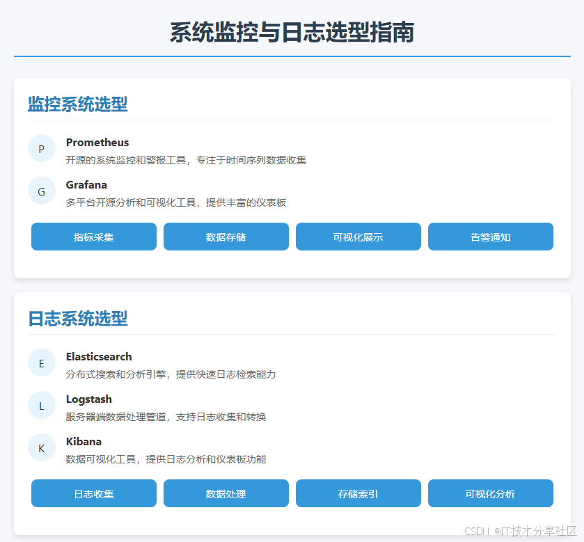The height and width of the screenshot is (542, 584).
Task: Open the 存储索引 button
Action: coord(358,493)
